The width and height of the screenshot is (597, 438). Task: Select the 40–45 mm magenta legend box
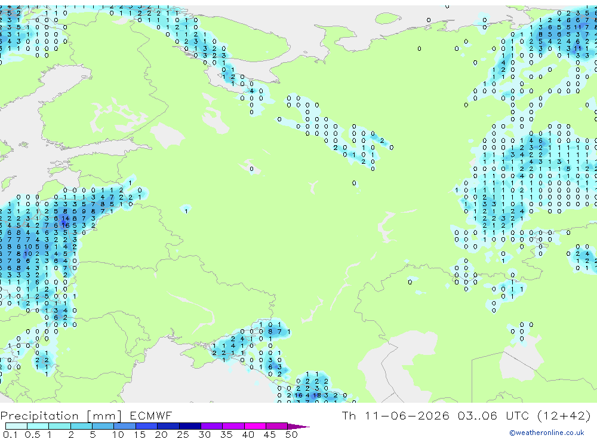click(255, 426)
